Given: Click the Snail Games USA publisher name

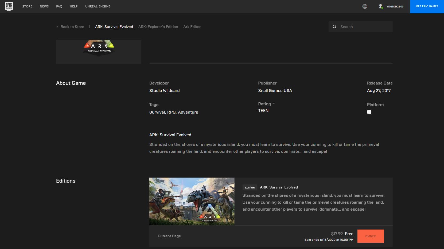Looking at the screenshot, I should coord(275,90).
